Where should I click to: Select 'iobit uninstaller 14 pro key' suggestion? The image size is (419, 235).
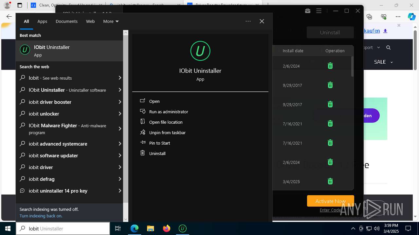tap(69, 191)
